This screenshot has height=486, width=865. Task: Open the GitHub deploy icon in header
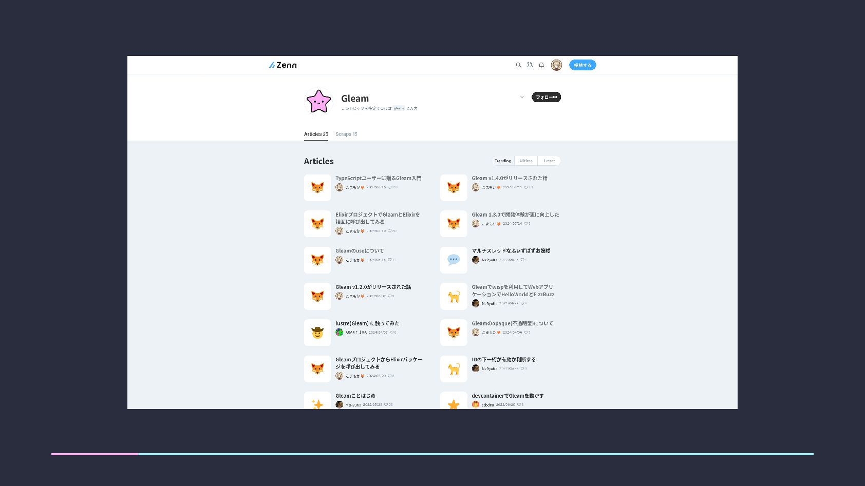[530, 65]
